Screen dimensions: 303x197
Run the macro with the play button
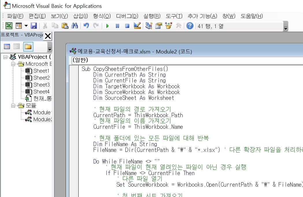[108, 26]
